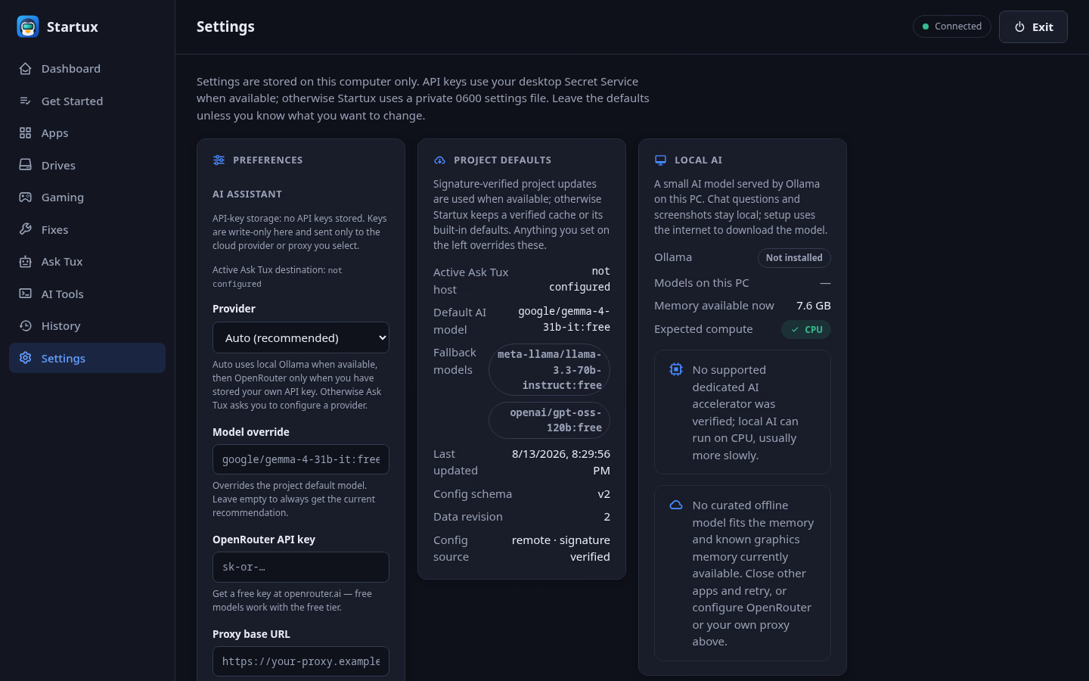The image size is (1089, 681).
Task: Click the Apps grid icon
Action: click(x=26, y=133)
